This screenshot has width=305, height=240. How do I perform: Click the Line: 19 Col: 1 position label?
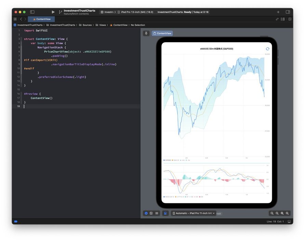[275, 221]
